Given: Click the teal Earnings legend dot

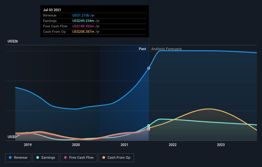Looking at the screenshot, I should 38,157.
